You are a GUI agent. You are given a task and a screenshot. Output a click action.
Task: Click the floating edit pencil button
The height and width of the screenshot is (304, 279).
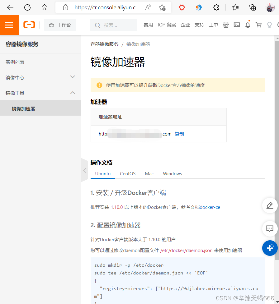tap(270, 205)
